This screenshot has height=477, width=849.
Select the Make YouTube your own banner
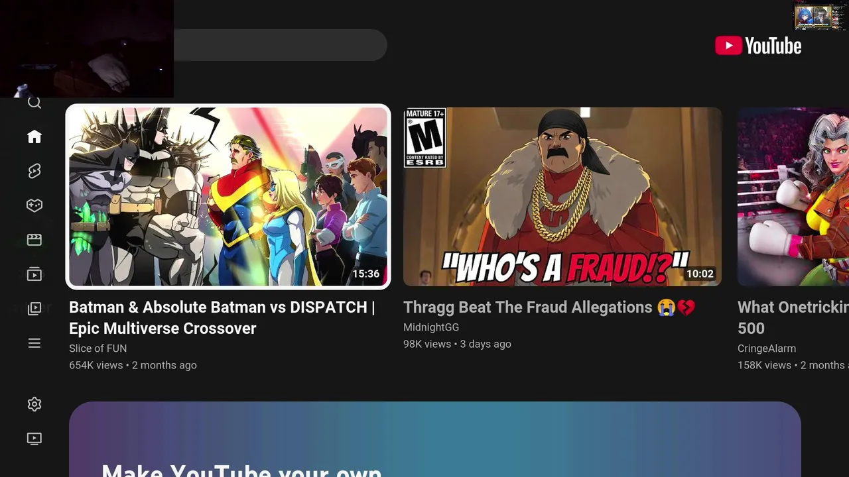(435, 439)
